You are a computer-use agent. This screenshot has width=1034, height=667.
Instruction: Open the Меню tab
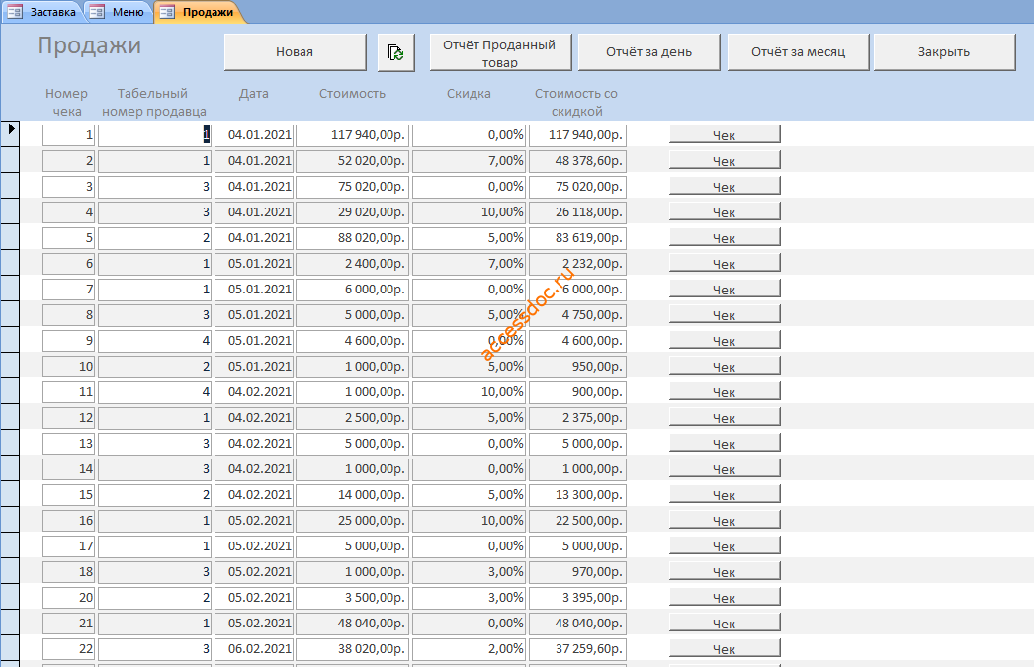(x=119, y=12)
